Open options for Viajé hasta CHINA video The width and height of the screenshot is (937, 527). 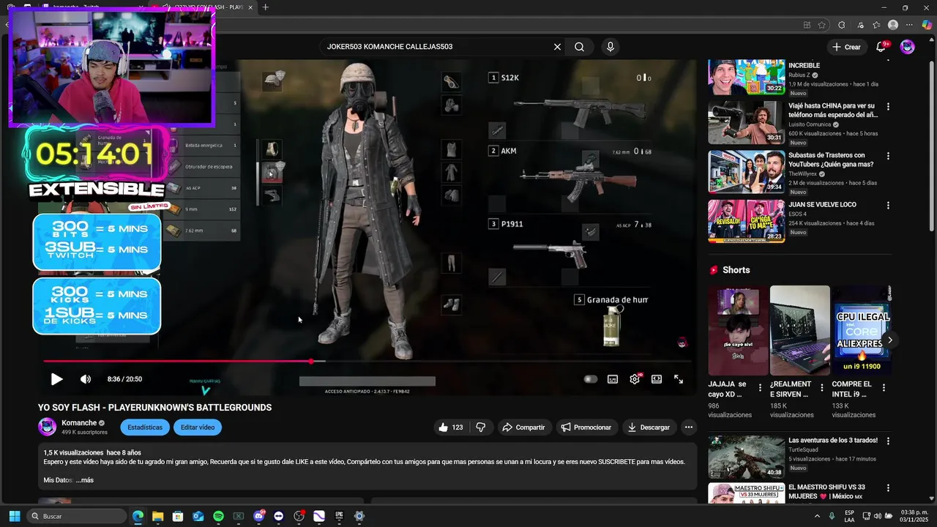click(888, 107)
